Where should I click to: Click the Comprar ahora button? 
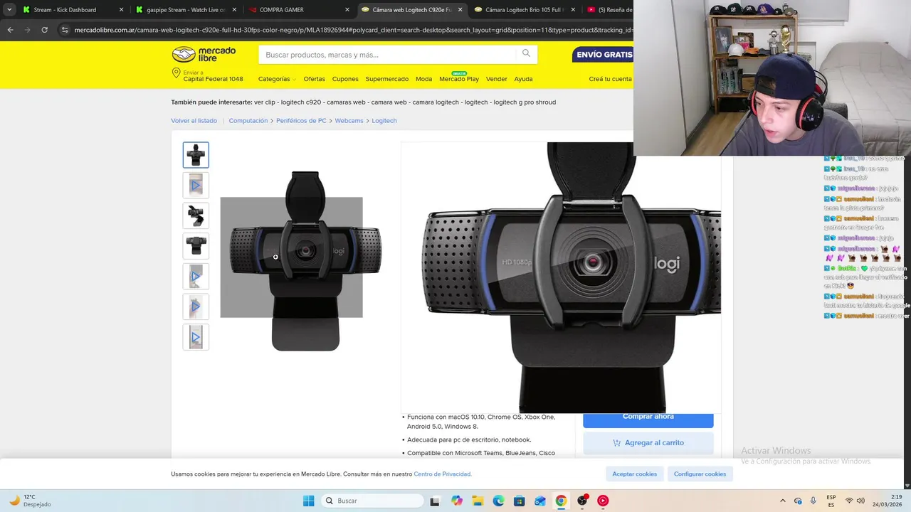click(x=648, y=418)
